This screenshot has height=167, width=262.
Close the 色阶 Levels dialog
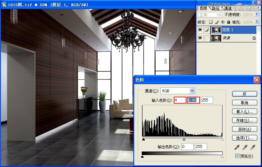coord(257,80)
